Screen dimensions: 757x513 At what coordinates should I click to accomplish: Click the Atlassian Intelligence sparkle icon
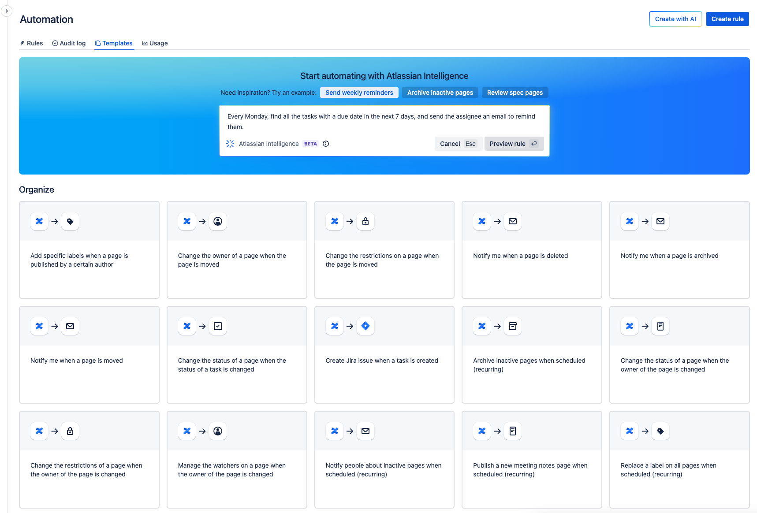(230, 144)
